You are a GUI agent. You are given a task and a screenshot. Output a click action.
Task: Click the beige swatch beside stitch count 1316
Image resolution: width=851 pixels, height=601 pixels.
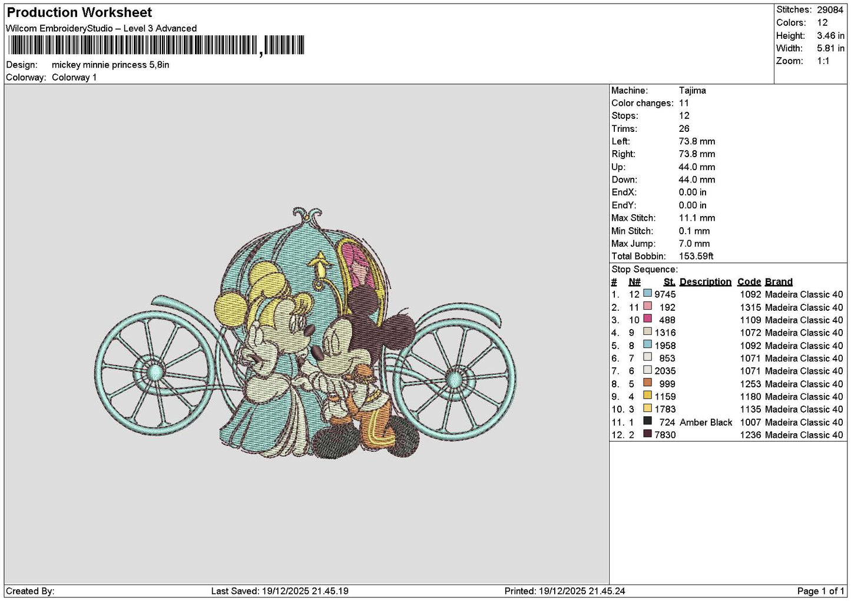[647, 331]
